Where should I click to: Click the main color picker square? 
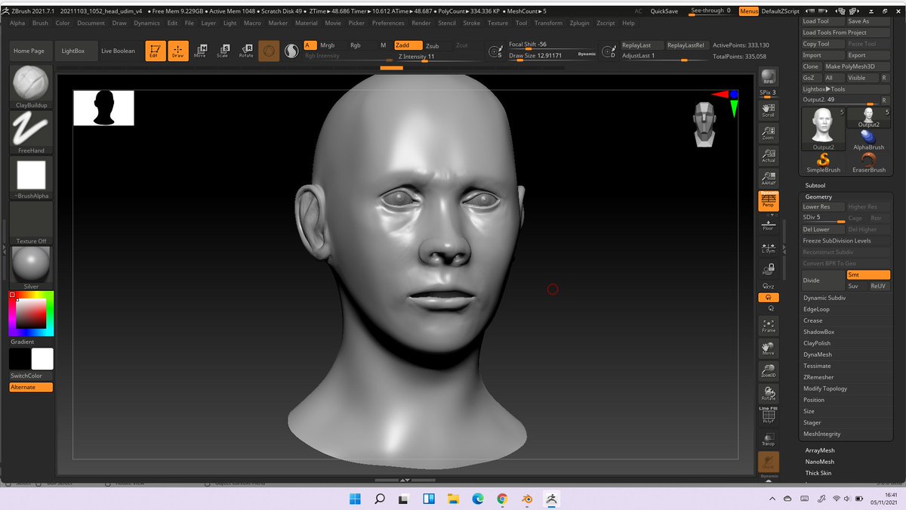[31, 314]
